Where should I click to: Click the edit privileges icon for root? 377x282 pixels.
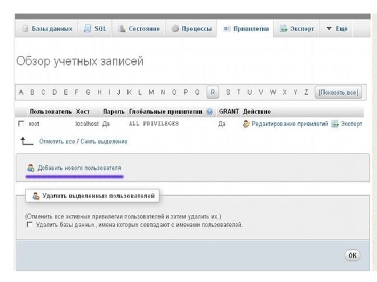click(x=246, y=124)
